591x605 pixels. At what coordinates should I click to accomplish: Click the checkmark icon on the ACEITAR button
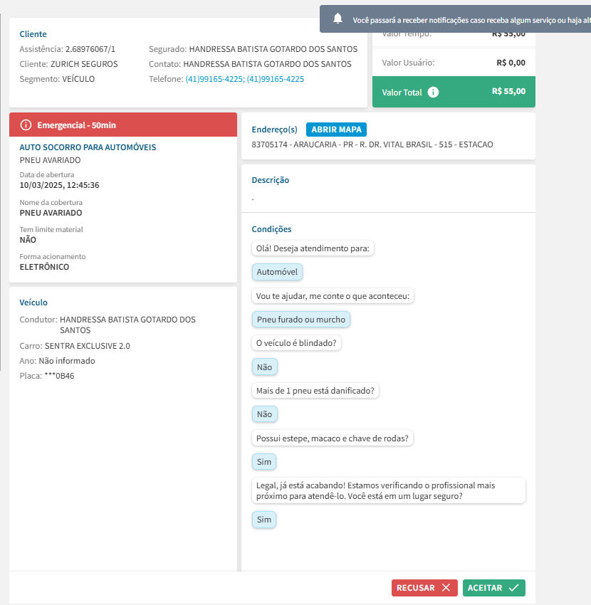click(x=514, y=588)
